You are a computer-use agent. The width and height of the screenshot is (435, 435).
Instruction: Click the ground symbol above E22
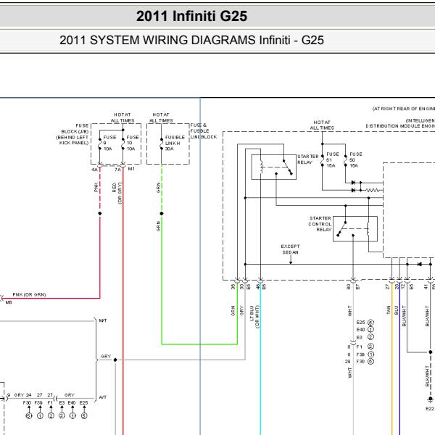click(430, 399)
